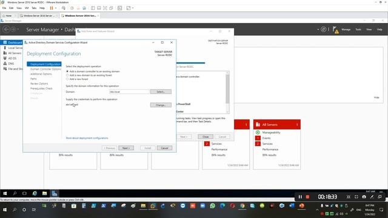Go to Prerequisites Check wizard step

click(41, 88)
